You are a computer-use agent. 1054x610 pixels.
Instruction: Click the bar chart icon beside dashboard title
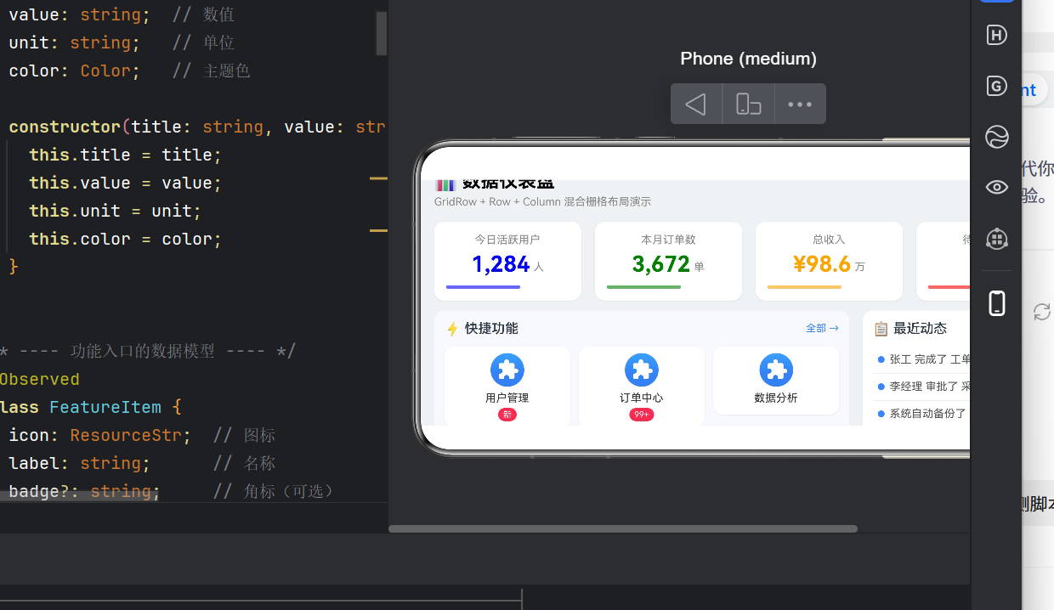(x=445, y=184)
